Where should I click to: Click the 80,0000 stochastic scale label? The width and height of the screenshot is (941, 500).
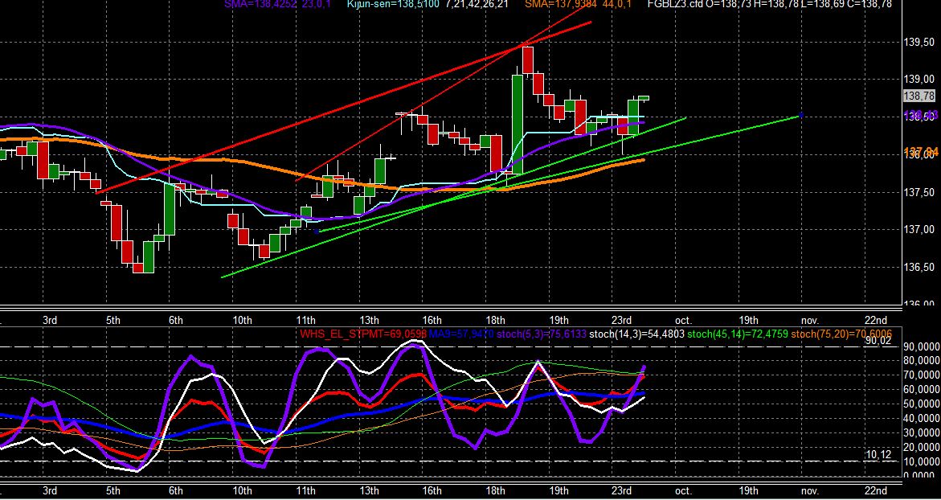click(922, 361)
